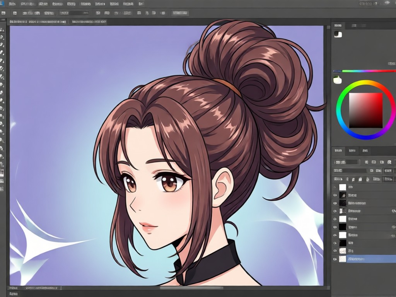
Task: Click the leftmost icon in the options bar
Action: pyautogui.click(x=3, y=13)
